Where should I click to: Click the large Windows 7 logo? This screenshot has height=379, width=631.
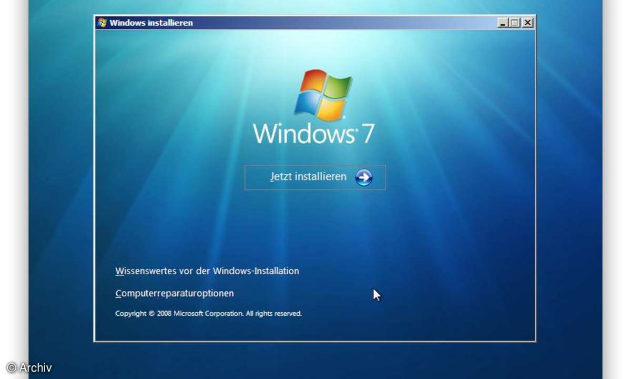[314, 107]
